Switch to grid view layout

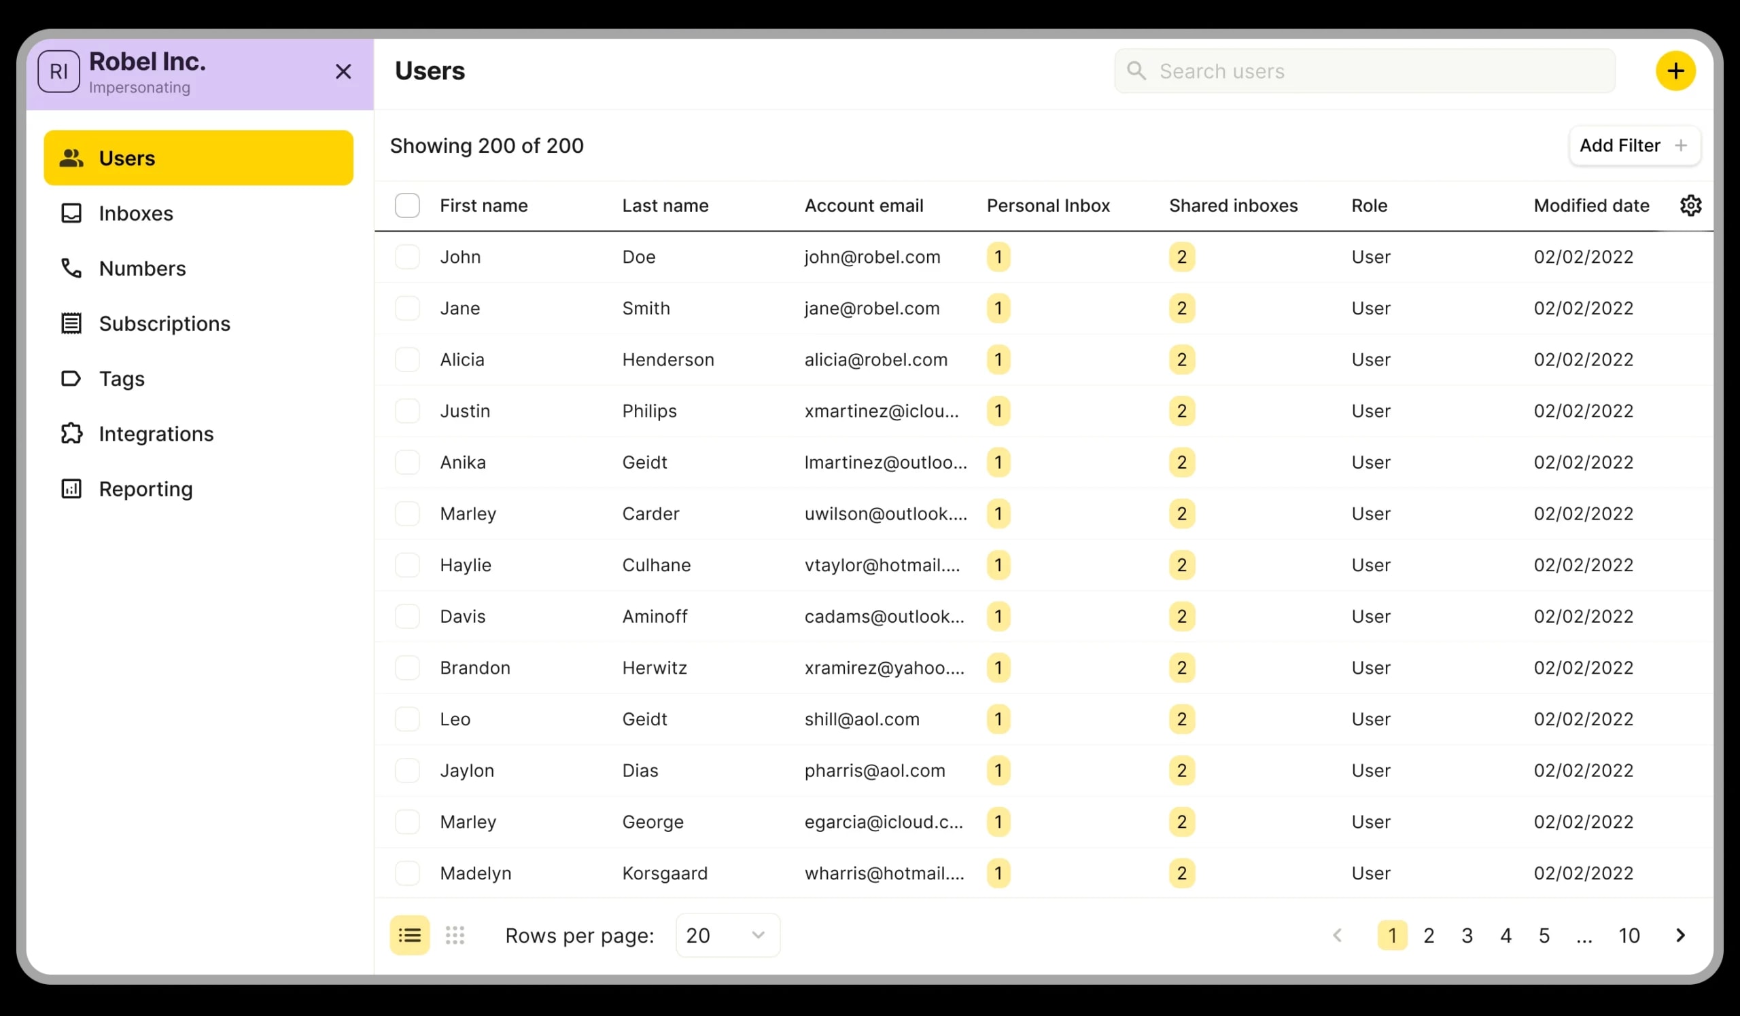click(x=455, y=935)
